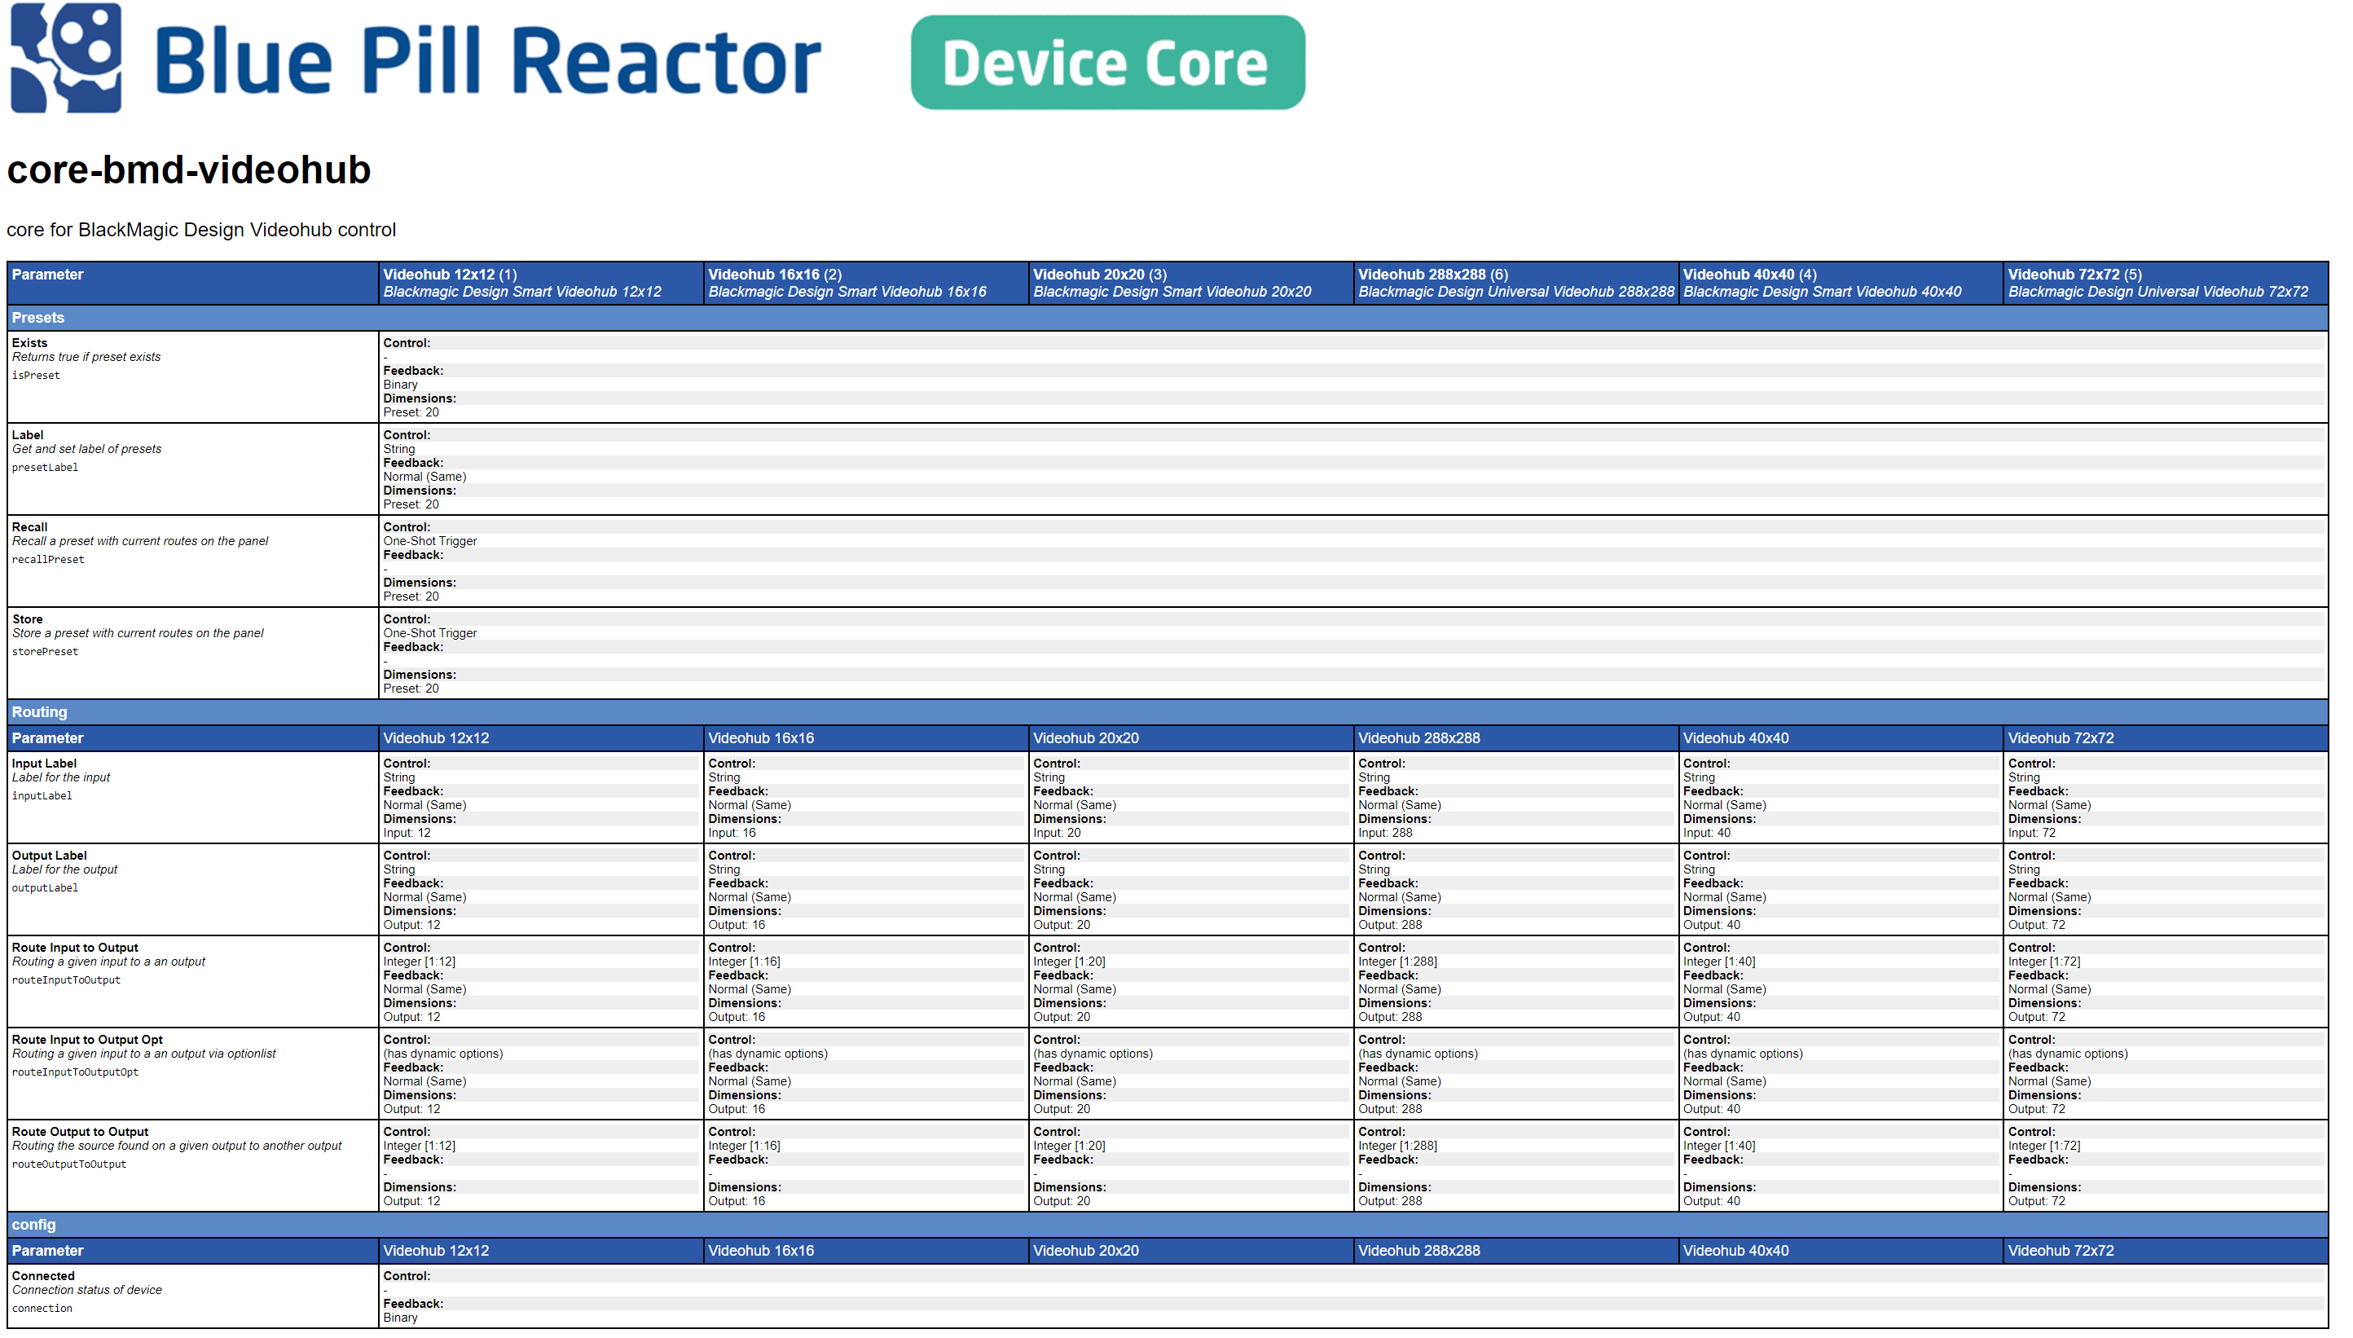
Task: Click 'Input: 40' dimension value
Action: point(1707,834)
